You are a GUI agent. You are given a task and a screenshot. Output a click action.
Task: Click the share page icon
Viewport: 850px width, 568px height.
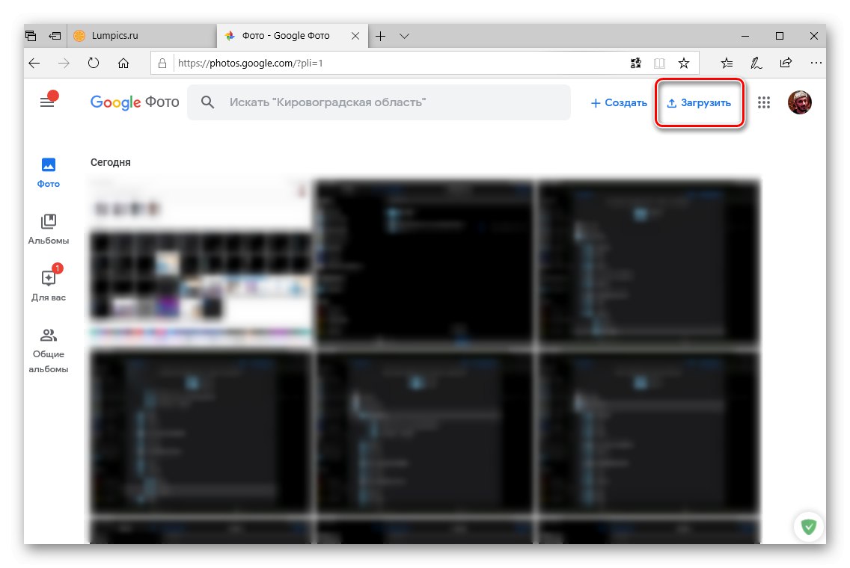click(x=786, y=63)
